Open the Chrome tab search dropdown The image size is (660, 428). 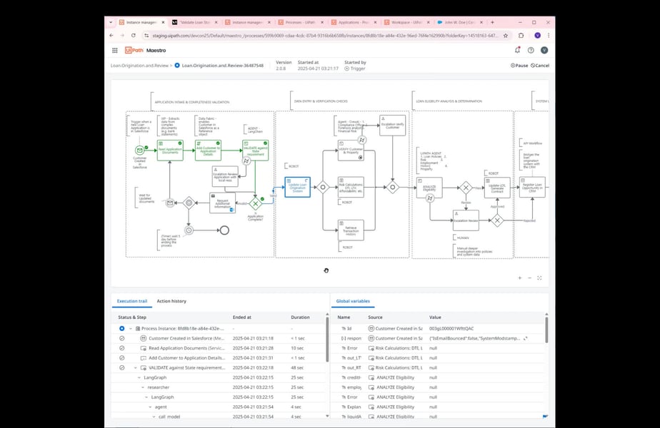pos(111,22)
